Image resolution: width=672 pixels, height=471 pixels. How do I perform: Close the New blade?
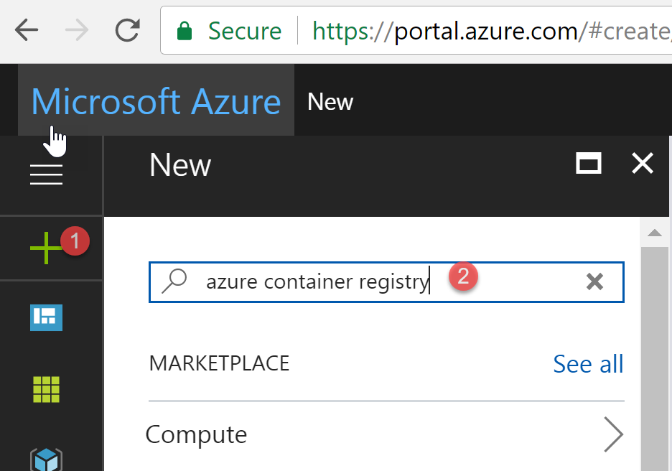tap(643, 163)
